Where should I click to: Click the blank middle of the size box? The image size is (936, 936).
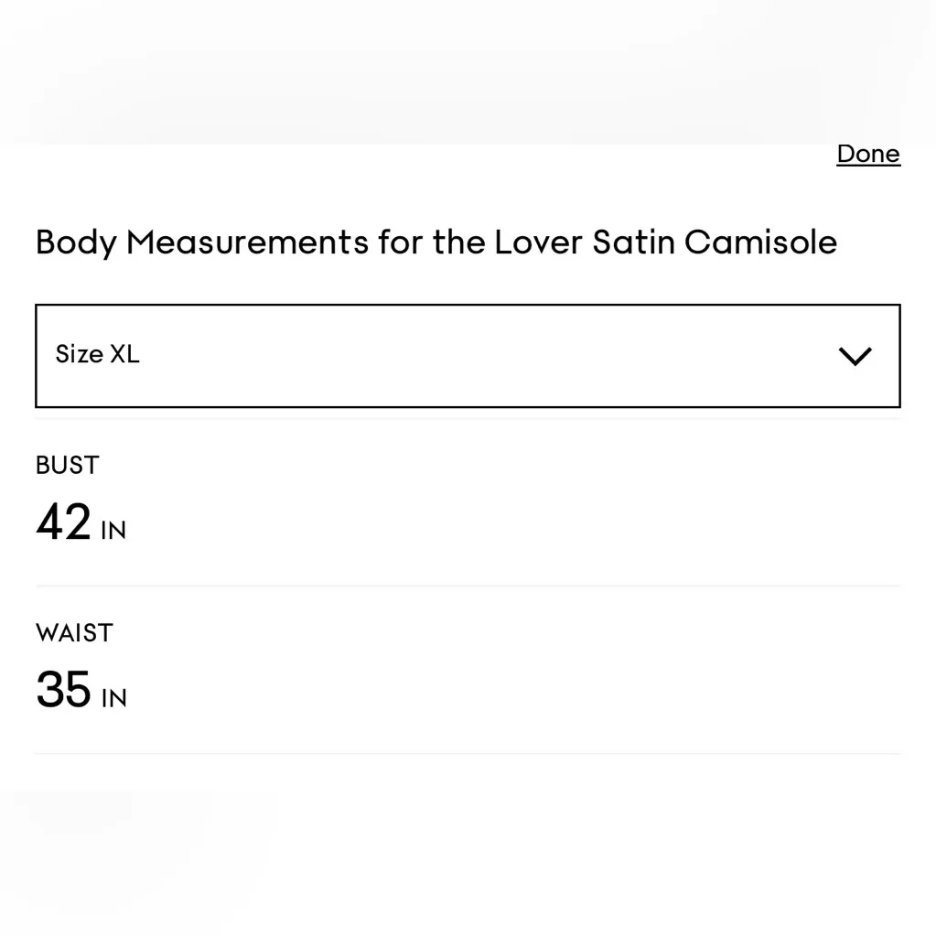[x=476, y=355]
